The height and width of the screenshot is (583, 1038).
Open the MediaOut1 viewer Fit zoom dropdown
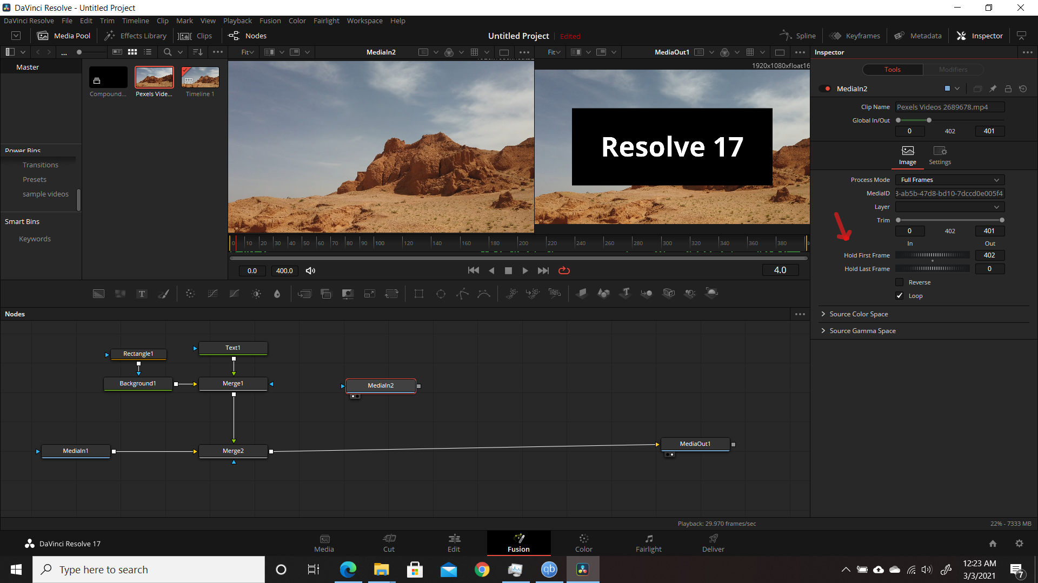tap(554, 52)
